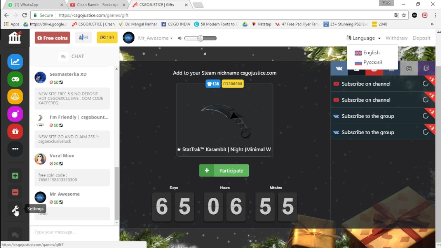Open the Instagram social tab
The width and height of the screenshot is (441, 248).
(x=409, y=68)
